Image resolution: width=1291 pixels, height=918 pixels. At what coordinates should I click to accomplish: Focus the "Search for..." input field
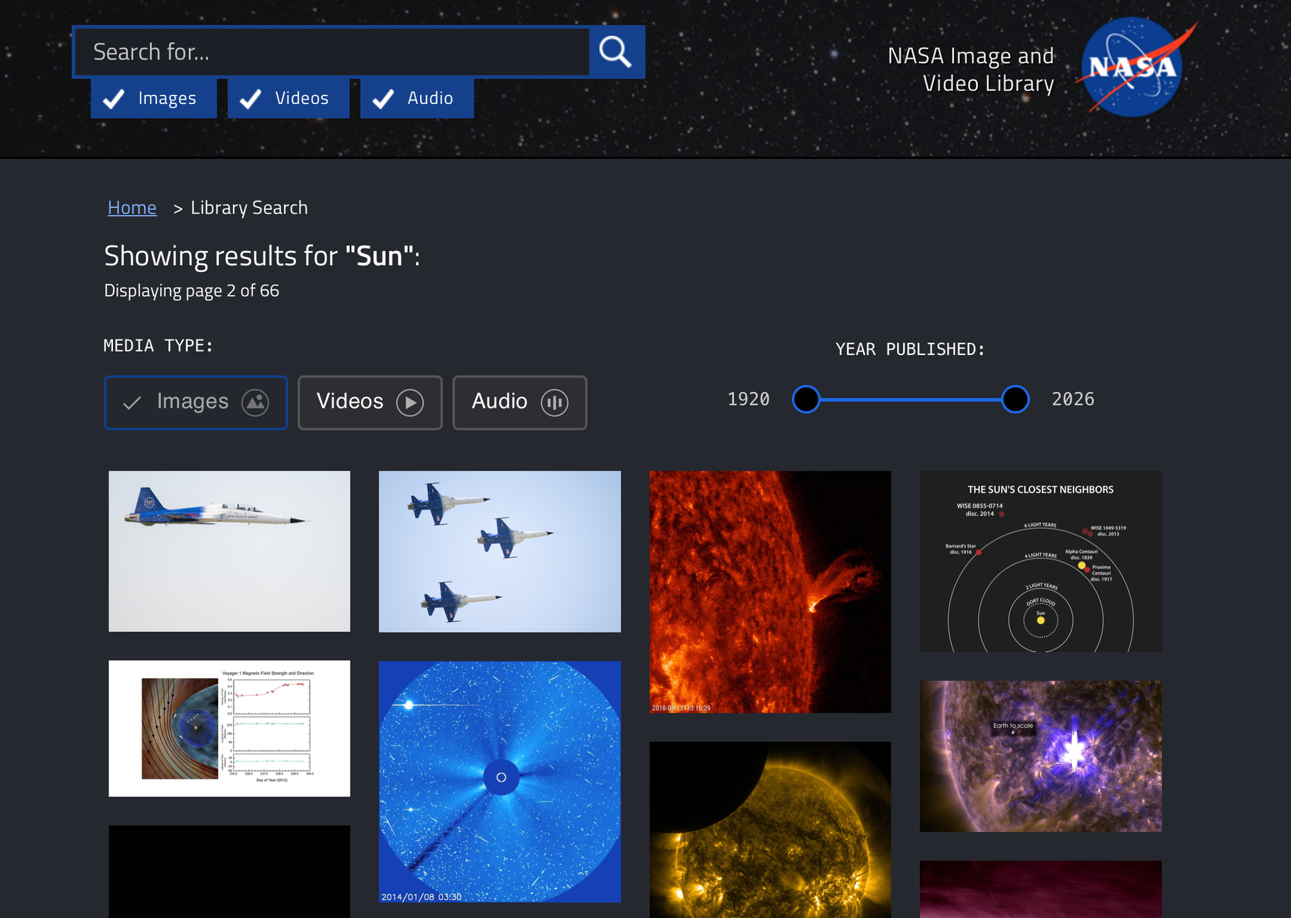point(332,52)
